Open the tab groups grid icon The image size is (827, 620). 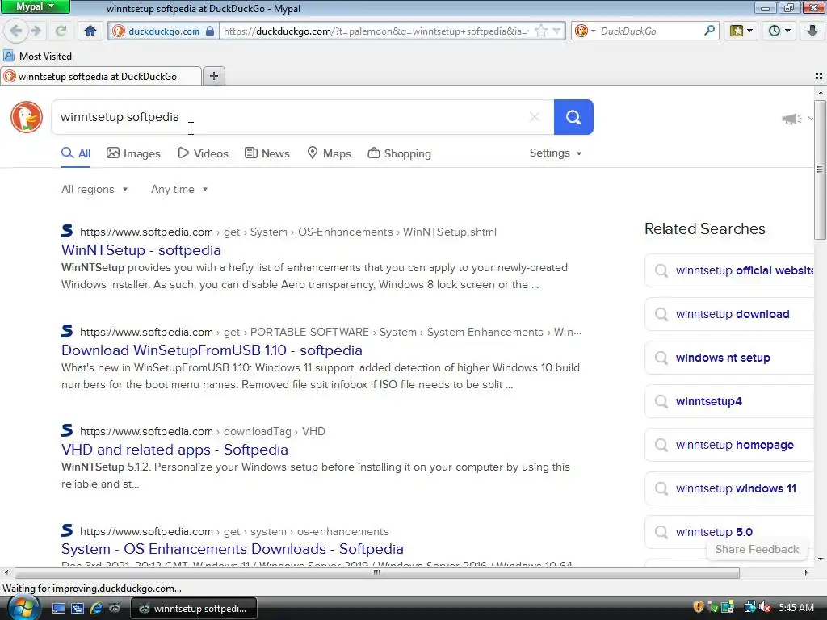tap(819, 76)
